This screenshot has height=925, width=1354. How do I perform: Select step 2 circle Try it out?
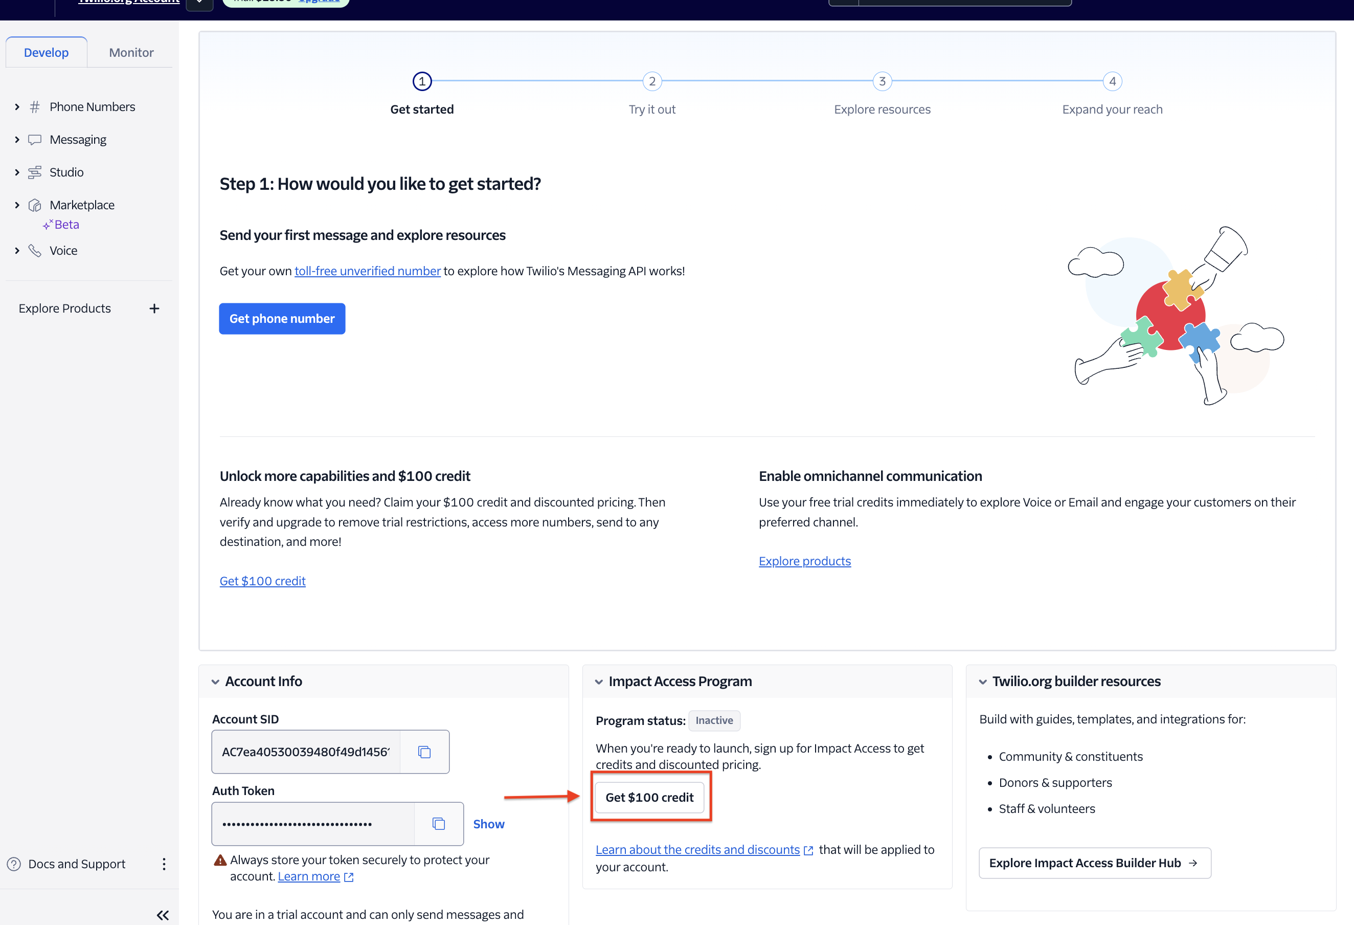(x=652, y=81)
